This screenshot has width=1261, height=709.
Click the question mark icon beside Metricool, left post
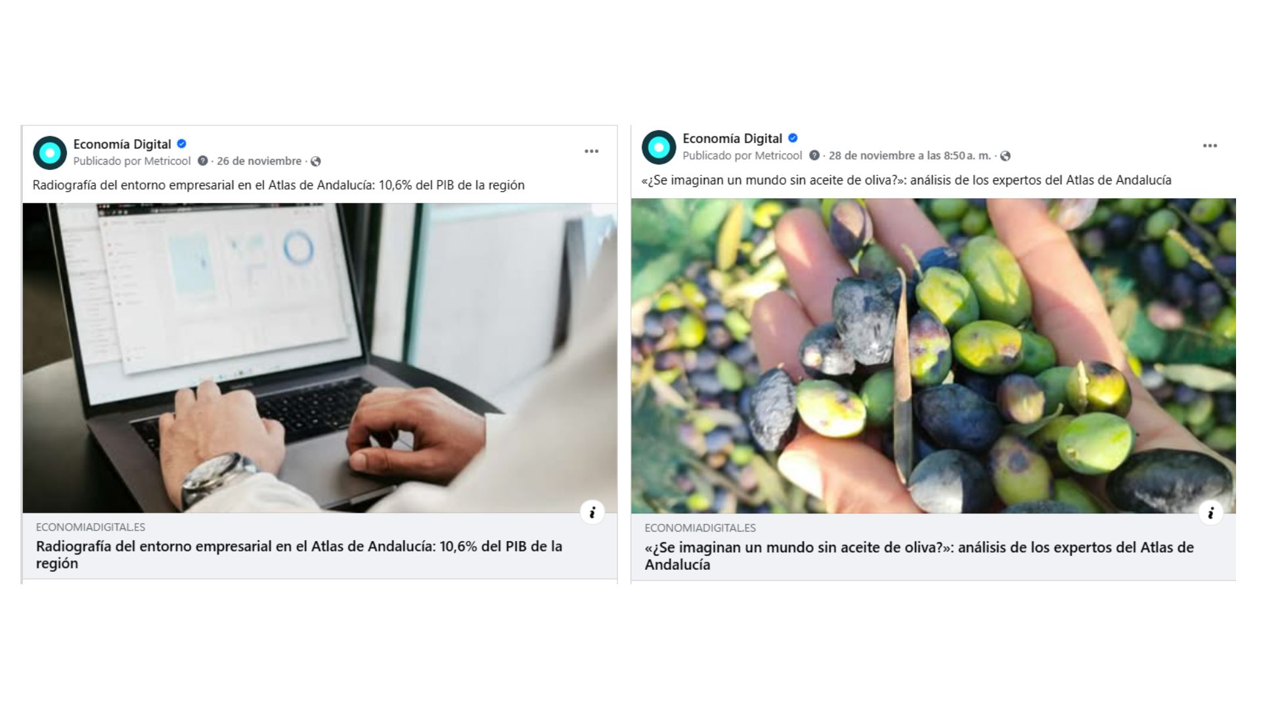point(203,161)
